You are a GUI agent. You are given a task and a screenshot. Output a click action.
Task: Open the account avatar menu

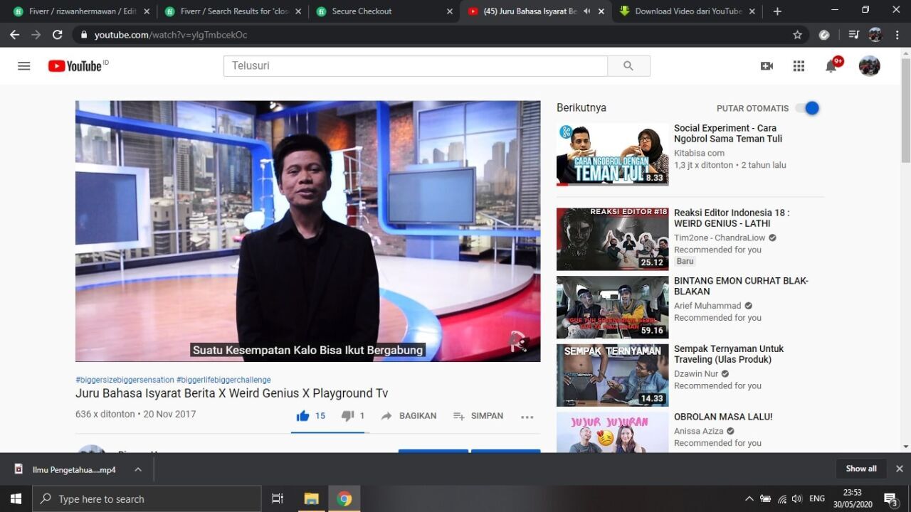pos(869,66)
